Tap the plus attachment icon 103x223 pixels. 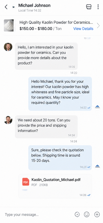[97, 214]
